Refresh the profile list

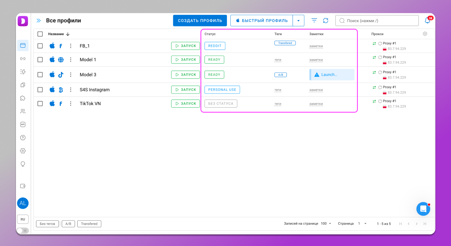(326, 21)
